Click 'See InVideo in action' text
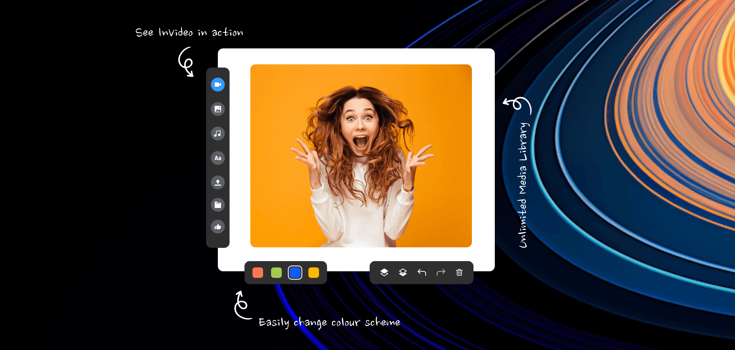Screen dimensions: 735x350 click(189, 32)
